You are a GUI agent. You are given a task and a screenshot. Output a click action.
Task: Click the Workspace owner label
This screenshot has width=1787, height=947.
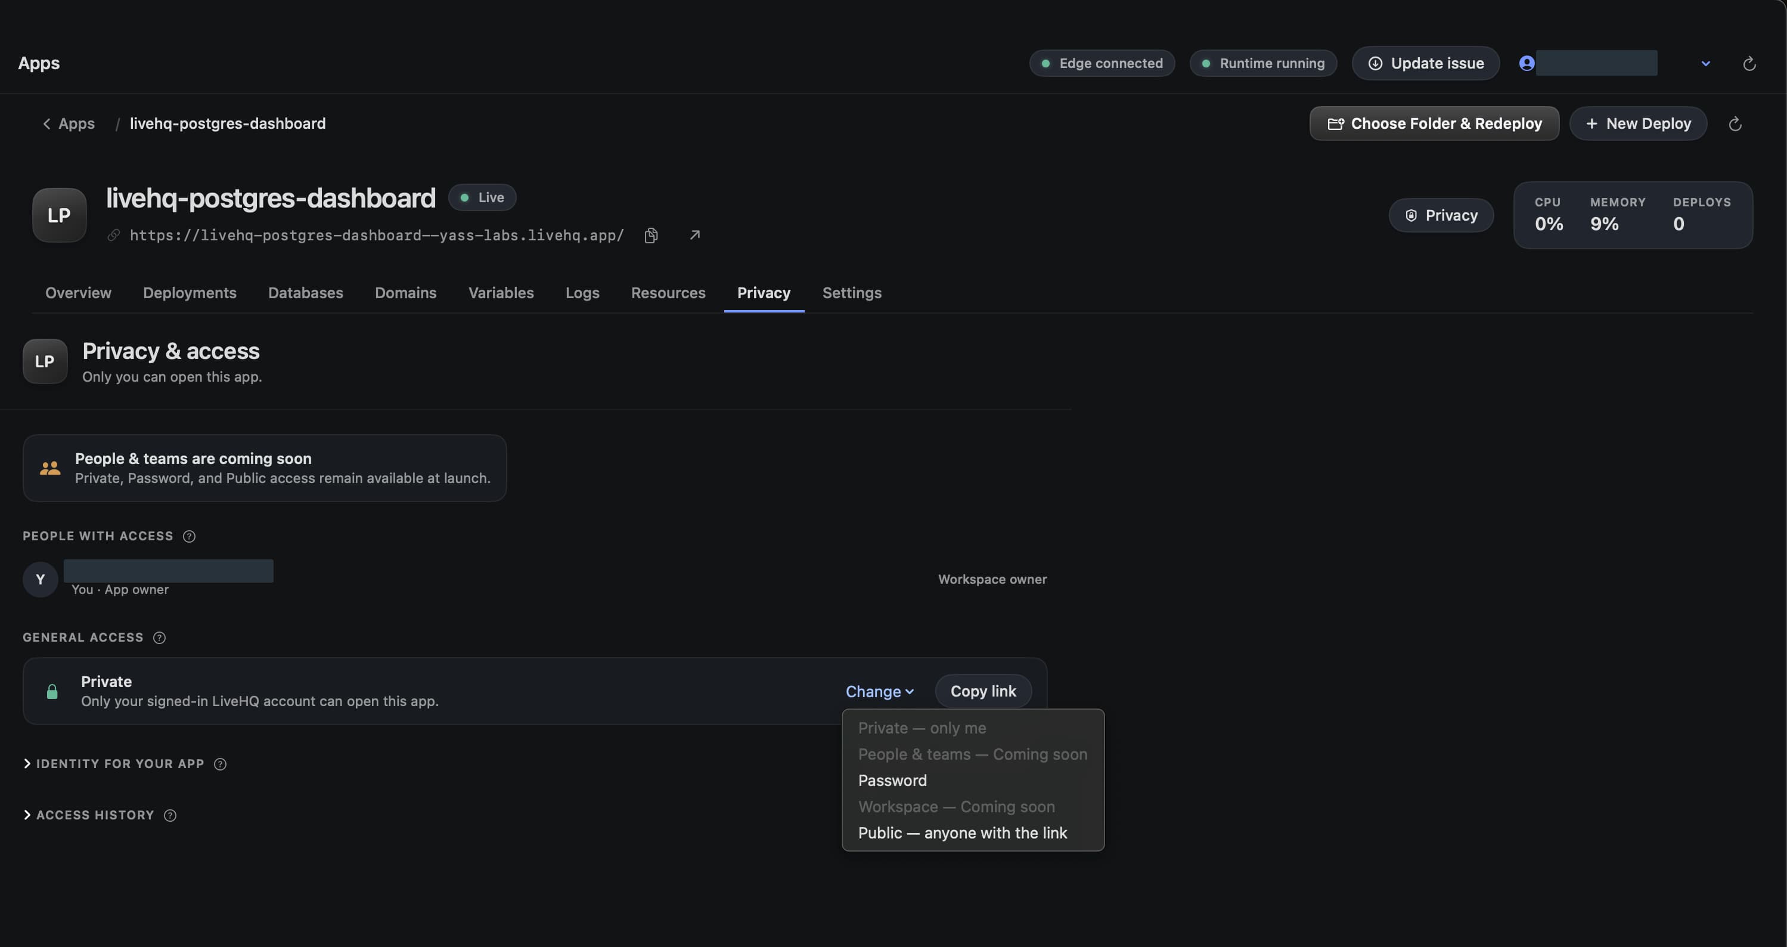tap(992, 579)
